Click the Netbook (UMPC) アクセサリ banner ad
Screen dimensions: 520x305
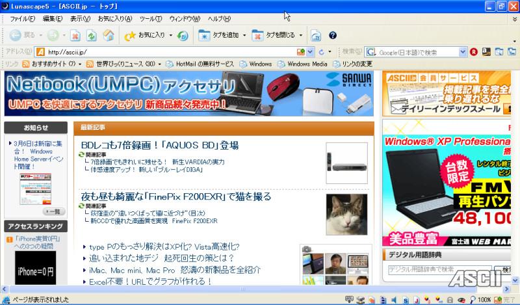[x=188, y=94]
